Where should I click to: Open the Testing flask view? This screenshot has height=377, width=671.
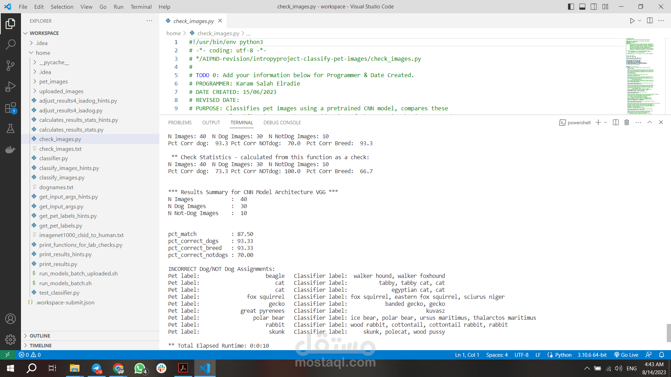tap(10, 129)
